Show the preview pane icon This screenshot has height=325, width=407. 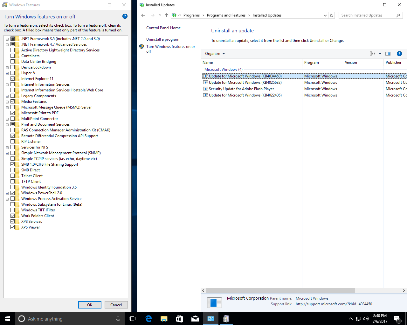(388, 54)
